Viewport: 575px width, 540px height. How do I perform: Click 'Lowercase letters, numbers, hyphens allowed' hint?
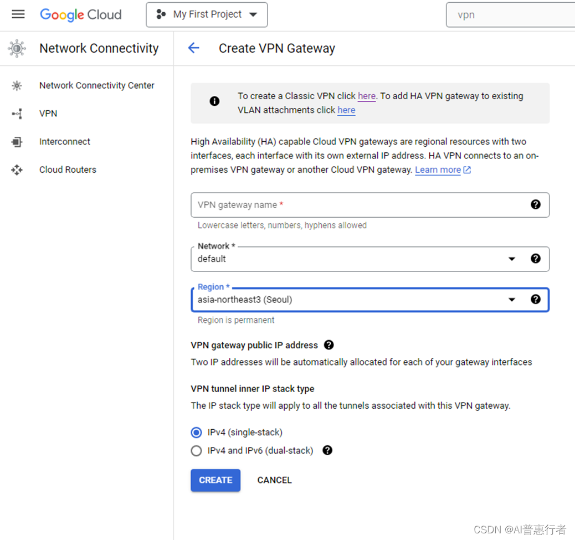click(x=282, y=225)
